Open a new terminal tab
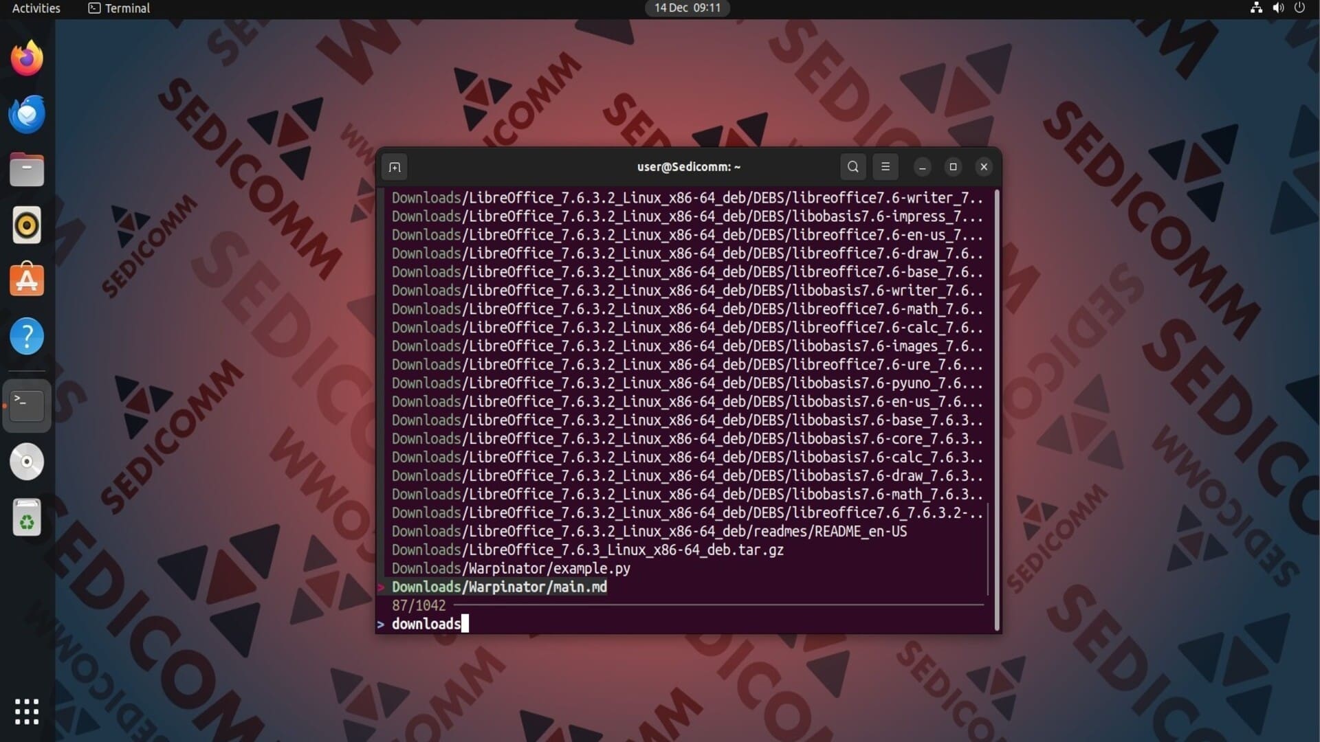Screen dimensions: 1320x742 point(394,167)
